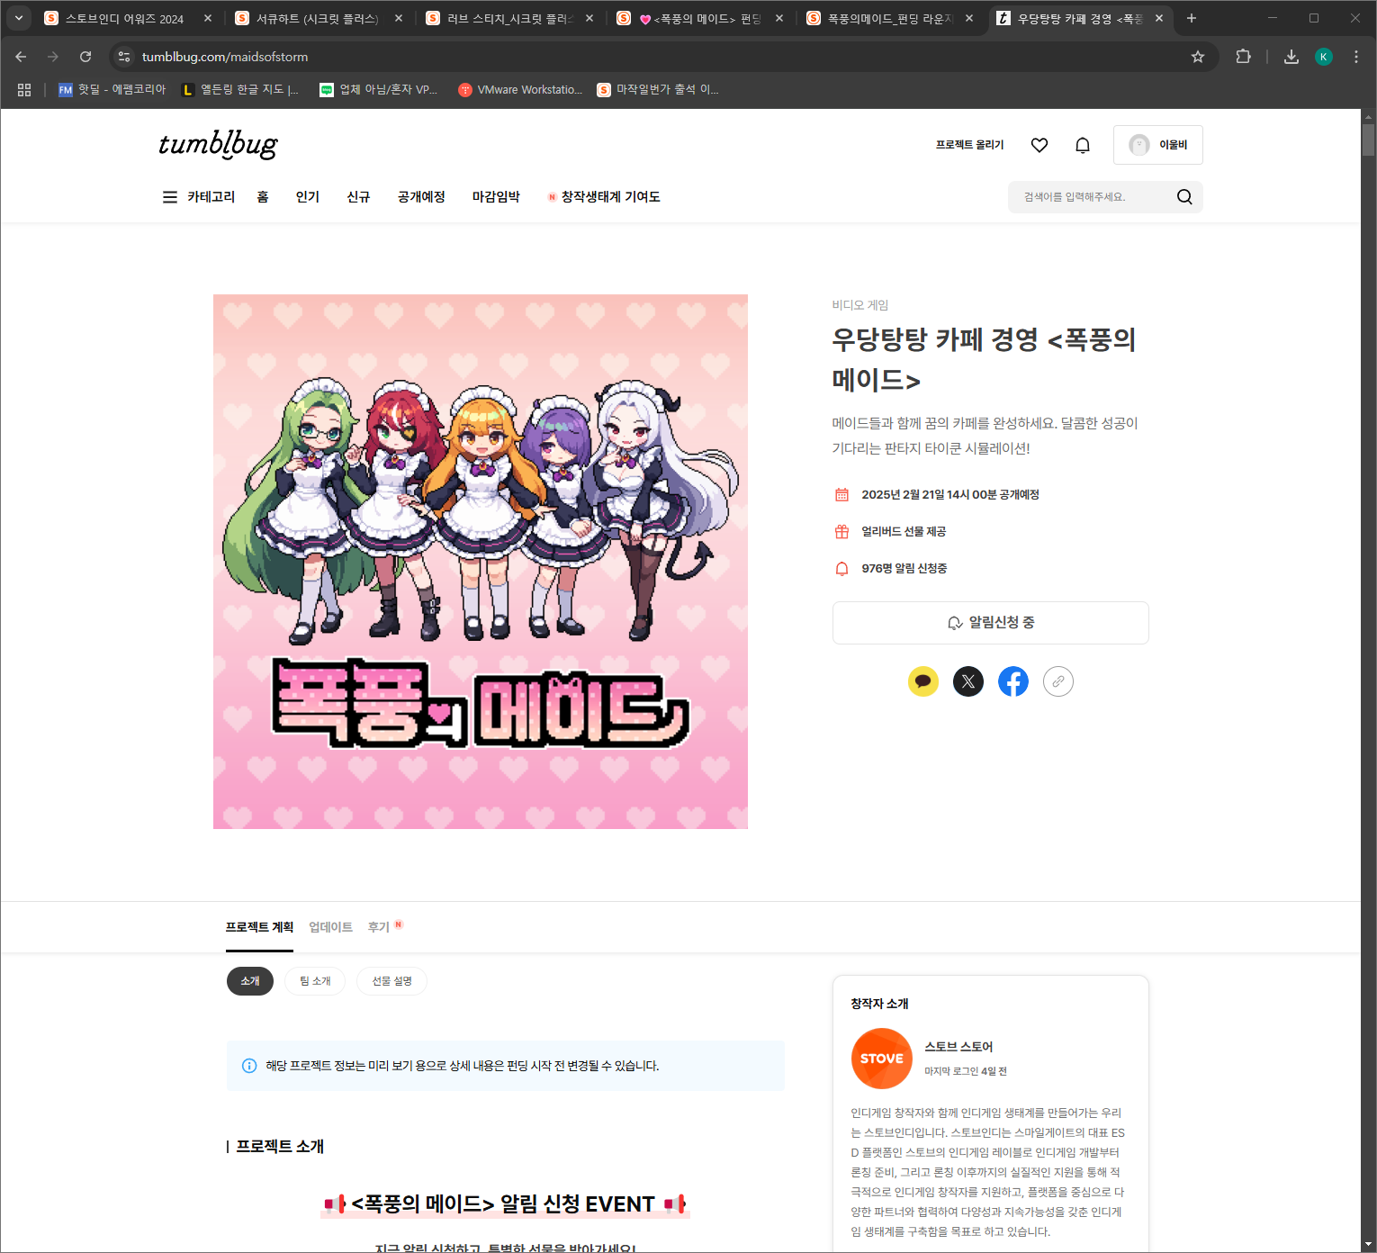Screen dimensions: 1377x1253
Task: Open Chrome extensions puzzle icon
Action: 1243,57
